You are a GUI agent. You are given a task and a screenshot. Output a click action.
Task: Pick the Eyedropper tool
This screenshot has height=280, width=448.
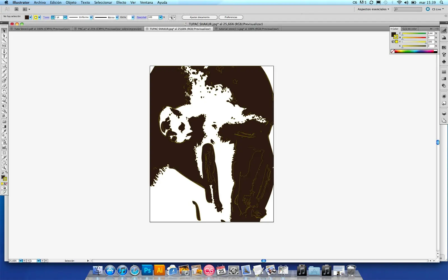pyautogui.click(x=4, y=131)
